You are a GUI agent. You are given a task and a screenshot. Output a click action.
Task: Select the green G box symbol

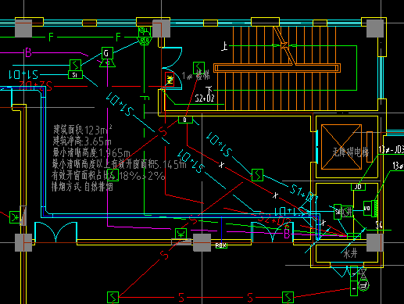pos(107,53)
